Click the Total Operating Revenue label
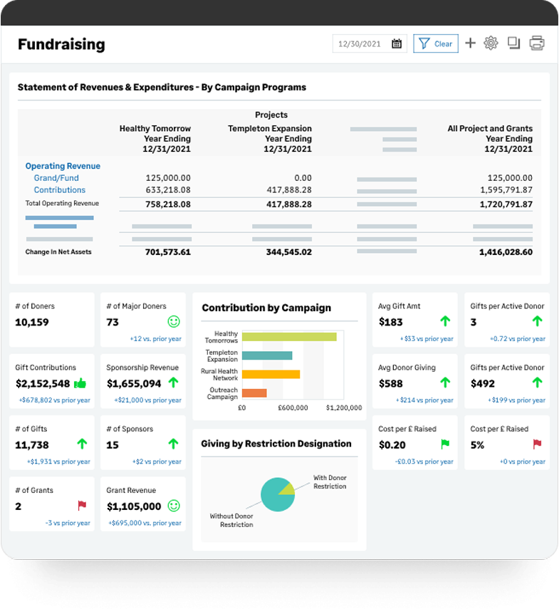Image resolution: width=559 pixels, height=609 pixels. pyautogui.click(x=62, y=203)
